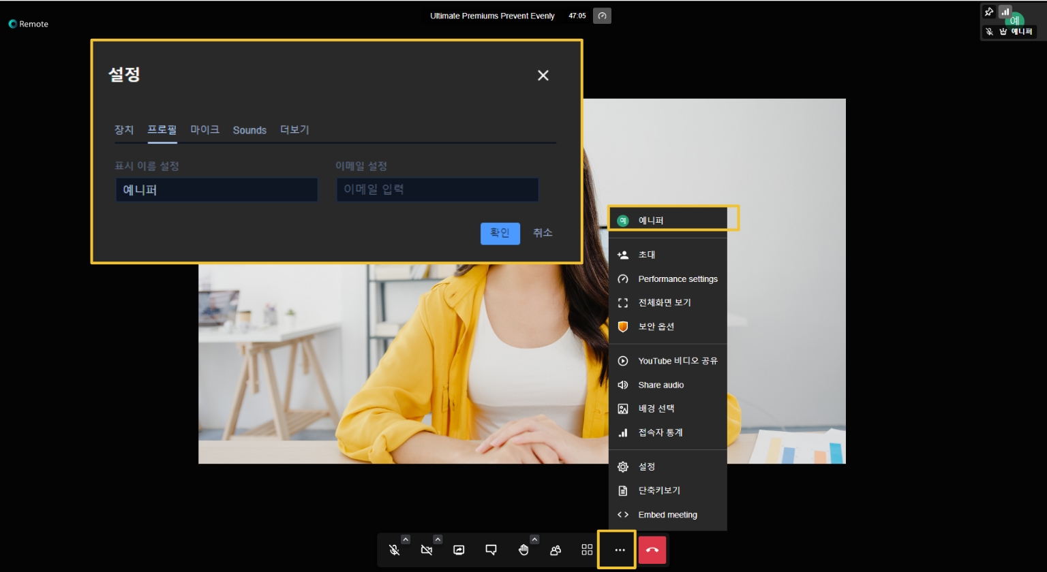
Task: Expand reactions arrow above raise hand
Action: click(x=534, y=539)
